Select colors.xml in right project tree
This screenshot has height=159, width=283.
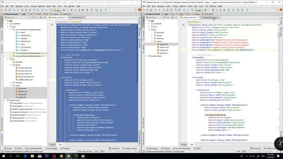point(164,44)
